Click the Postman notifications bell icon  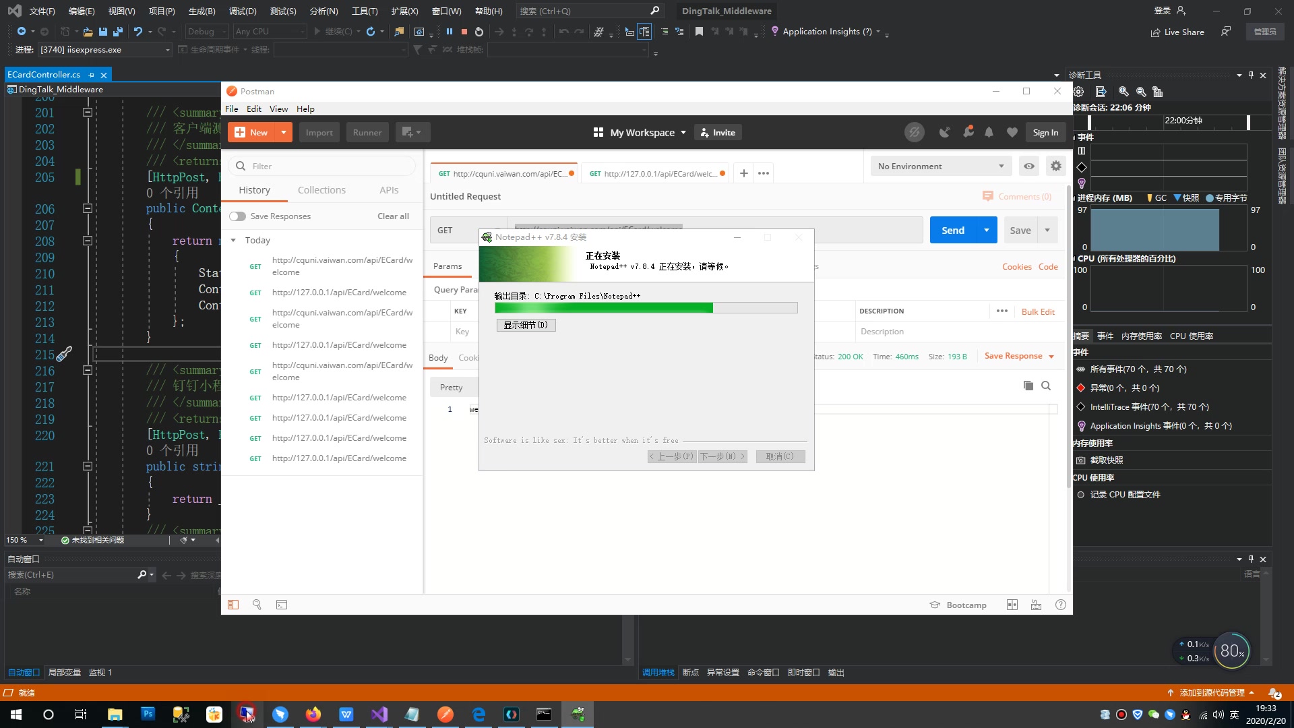pyautogui.click(x=989, y=133)
